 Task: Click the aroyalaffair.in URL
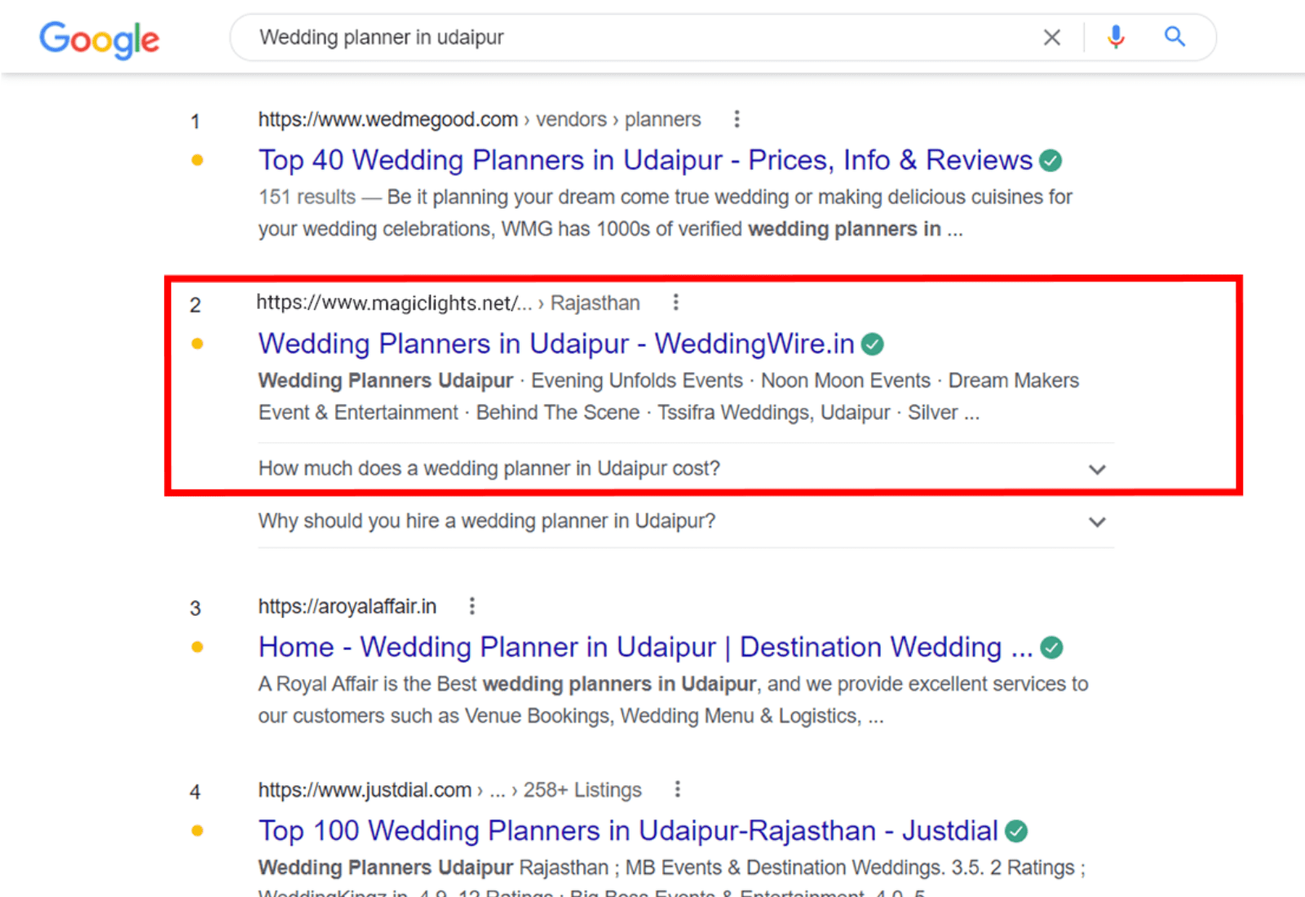[x=347, y=607]
